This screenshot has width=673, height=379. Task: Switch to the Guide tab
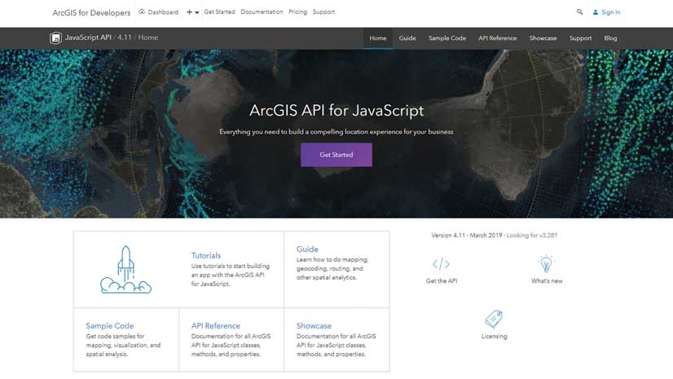point(407,38)
